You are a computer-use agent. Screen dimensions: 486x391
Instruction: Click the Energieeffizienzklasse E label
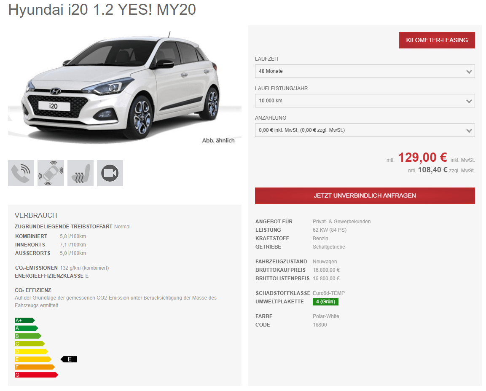click(52, 276)
